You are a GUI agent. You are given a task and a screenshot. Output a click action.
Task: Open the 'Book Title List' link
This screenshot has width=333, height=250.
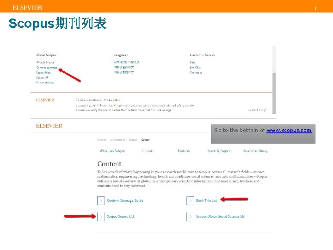pos(206,200)
